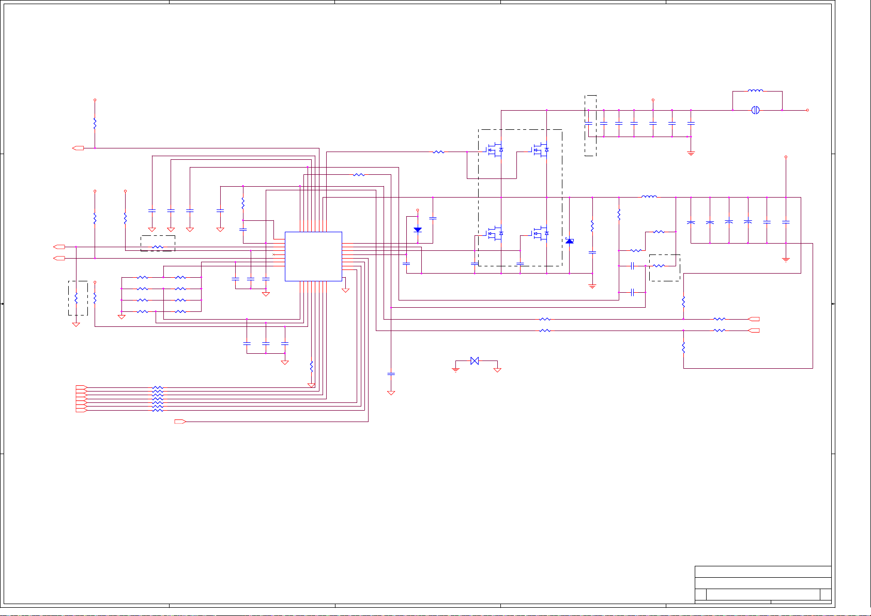Screen dimensions: 871x616
Task: Select the vertical resistor hanging below the IC
Action: click(x=311, y=367)
